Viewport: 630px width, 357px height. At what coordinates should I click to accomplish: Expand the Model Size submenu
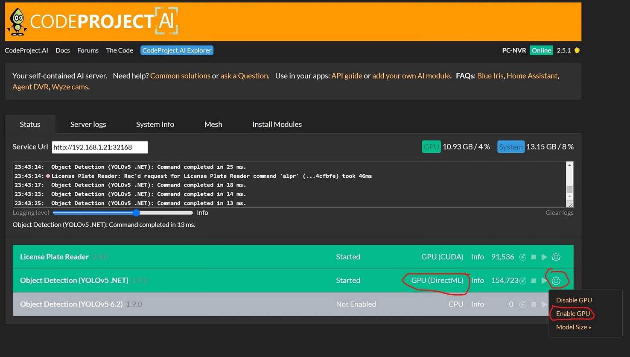click(573, 327)
